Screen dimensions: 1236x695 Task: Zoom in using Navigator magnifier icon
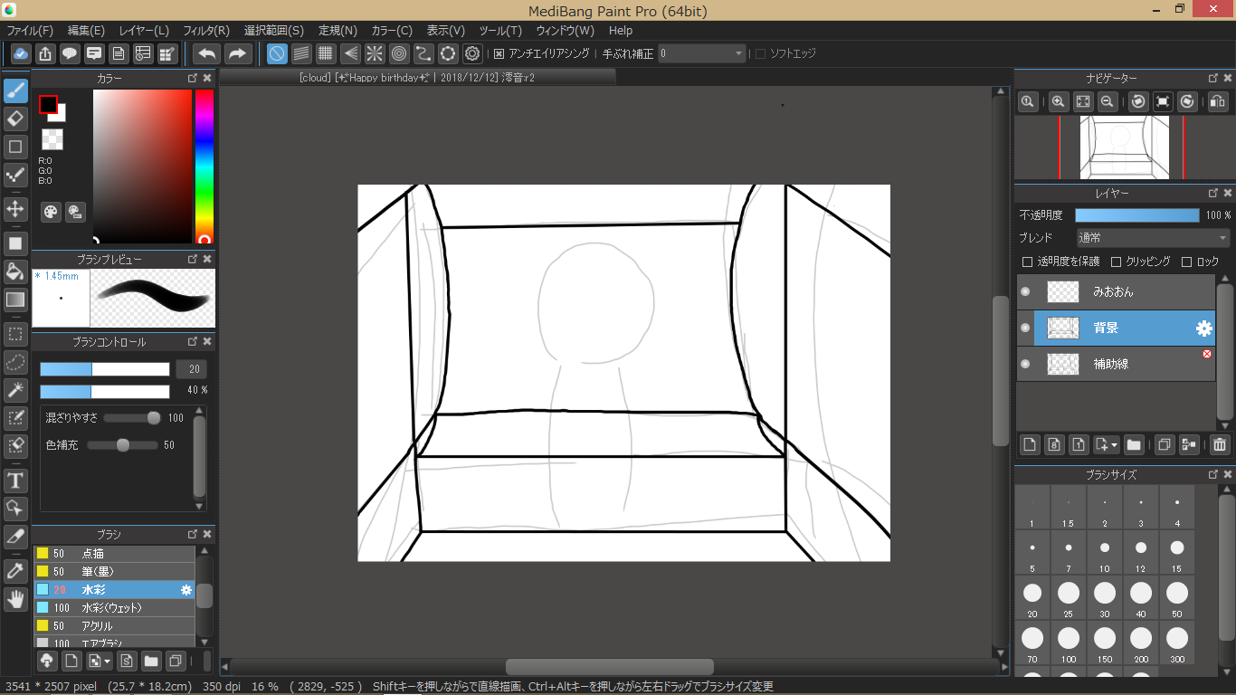coord(1057,102)
